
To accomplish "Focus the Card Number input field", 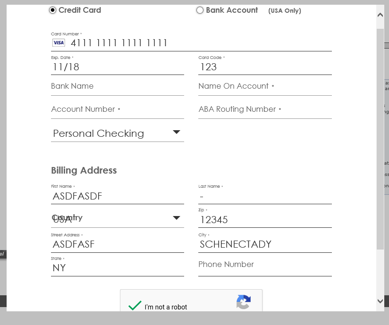I will point(189,42).
